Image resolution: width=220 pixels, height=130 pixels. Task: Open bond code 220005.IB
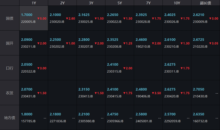pyautogui.click(x=28, y=22)
